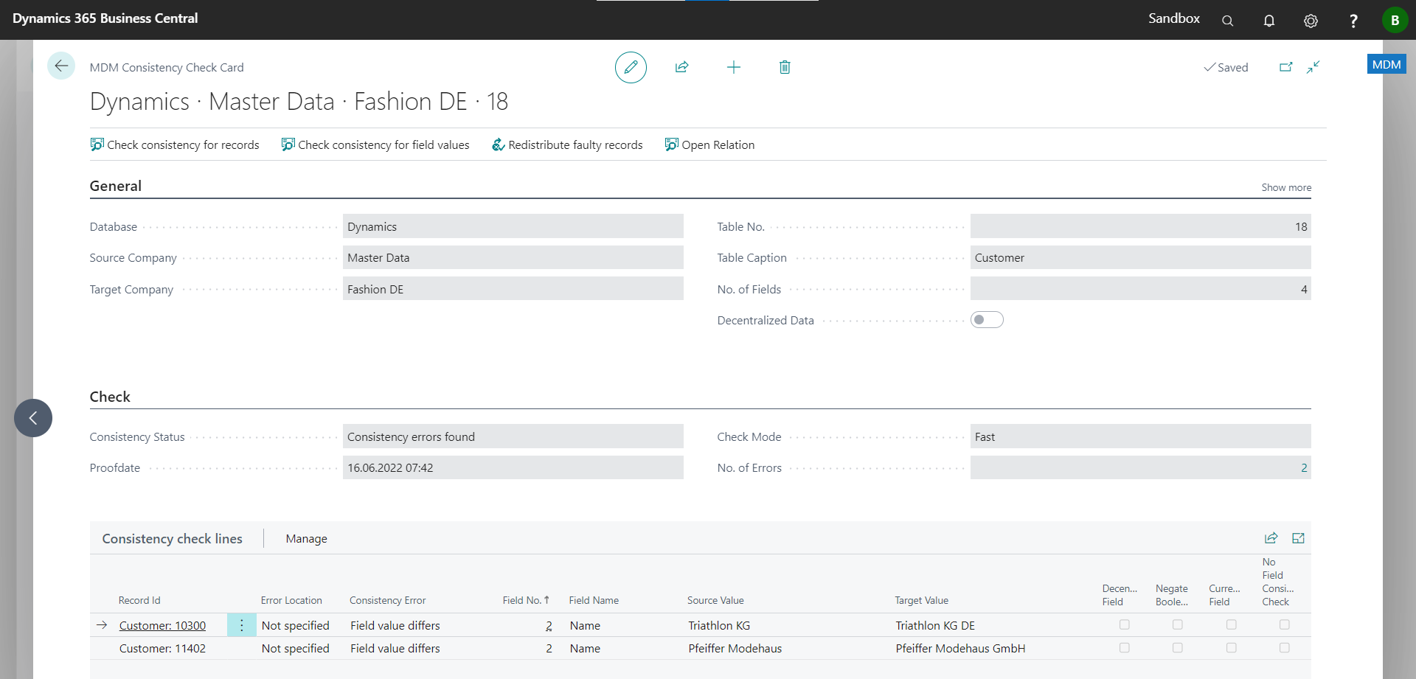Run Check consistency for records

(x=175, y=145)
